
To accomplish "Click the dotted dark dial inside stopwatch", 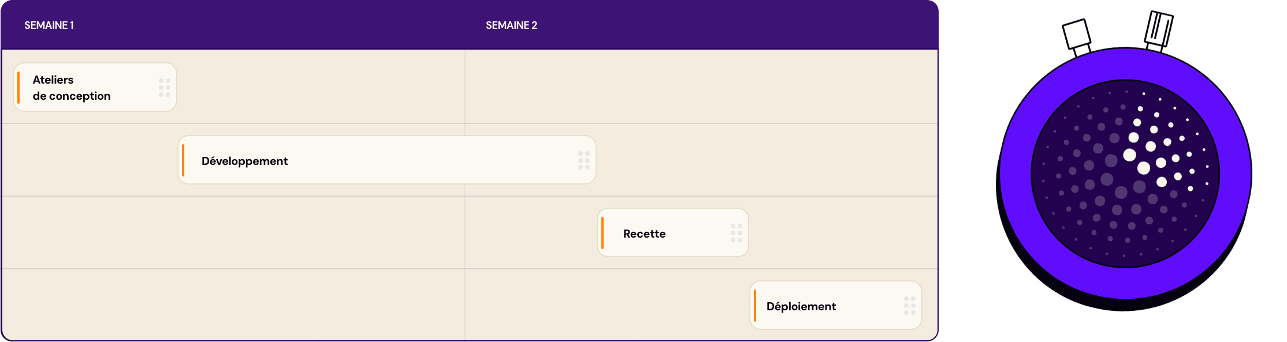I will click(x=1125, y=174).
